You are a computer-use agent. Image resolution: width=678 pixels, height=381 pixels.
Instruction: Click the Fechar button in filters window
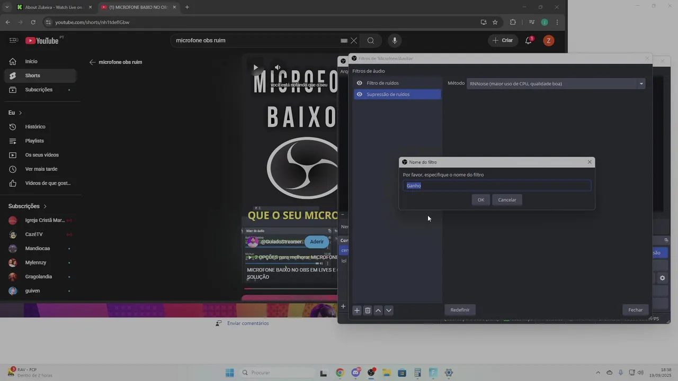pyautogui.click(x=636, y=310)
